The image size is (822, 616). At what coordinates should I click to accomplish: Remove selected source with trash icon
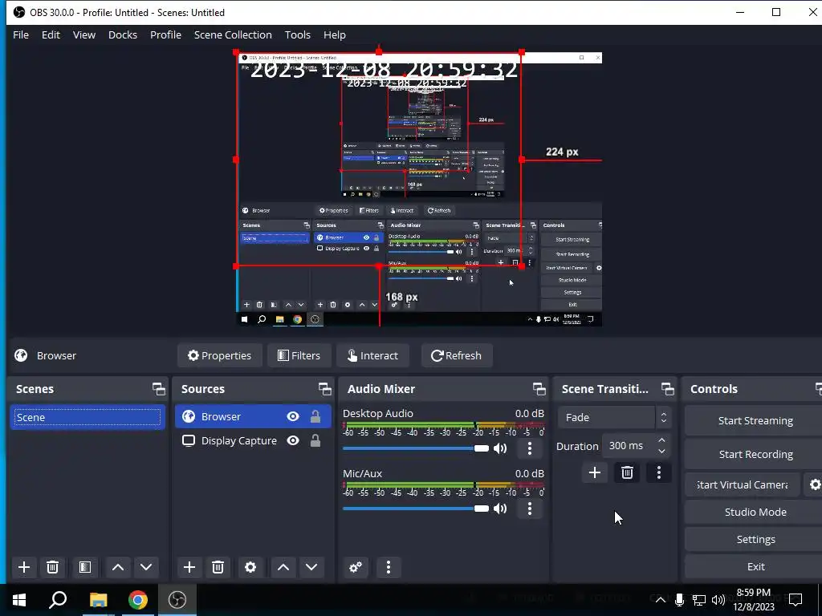[x=218, y=567]
